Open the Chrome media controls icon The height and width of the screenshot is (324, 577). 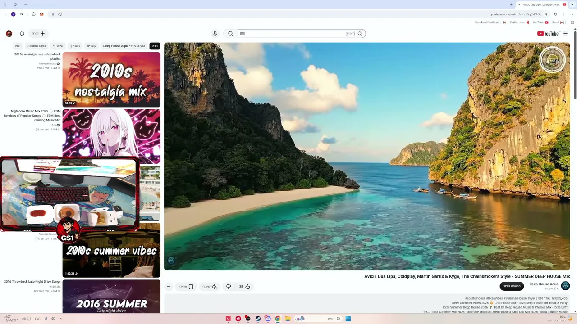click(x=21, y=14)
